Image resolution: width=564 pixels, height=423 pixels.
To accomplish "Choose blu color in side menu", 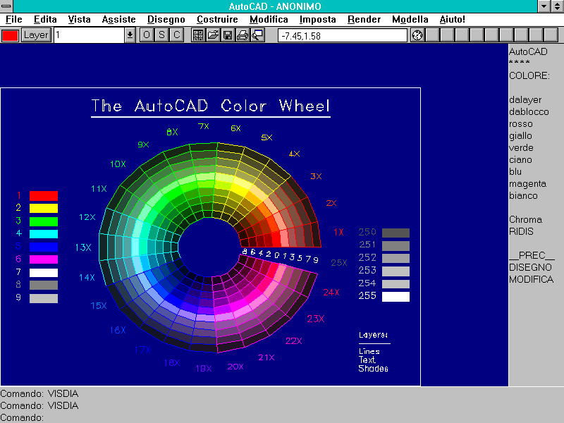I will 515,172.
